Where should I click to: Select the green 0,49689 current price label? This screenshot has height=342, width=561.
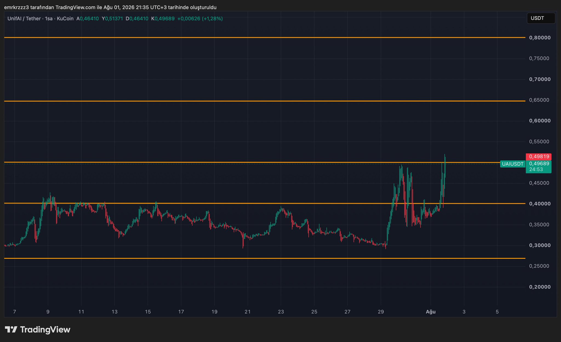click(539, 164)
